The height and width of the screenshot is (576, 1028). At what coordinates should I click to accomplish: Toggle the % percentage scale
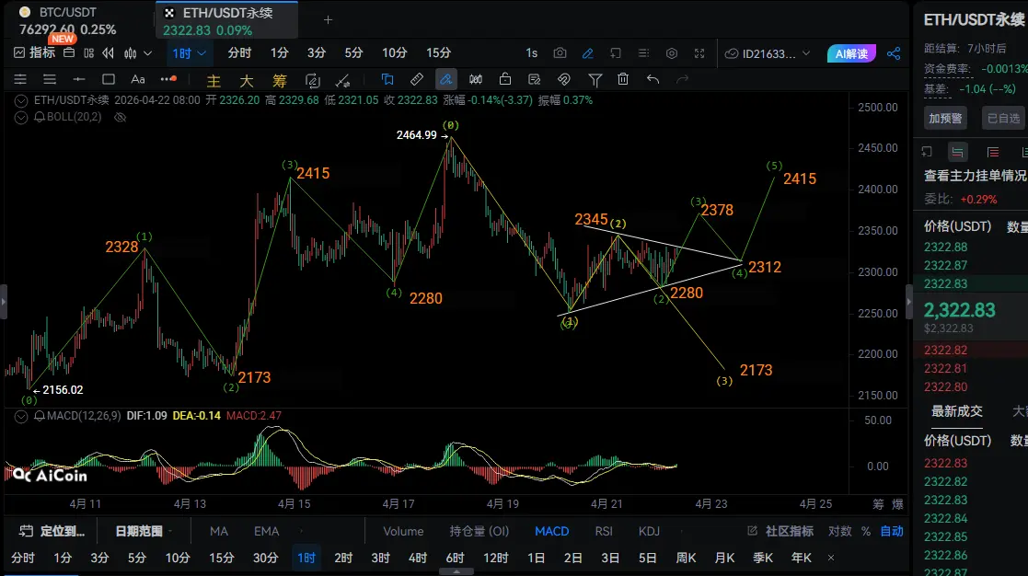click(866, 532)
